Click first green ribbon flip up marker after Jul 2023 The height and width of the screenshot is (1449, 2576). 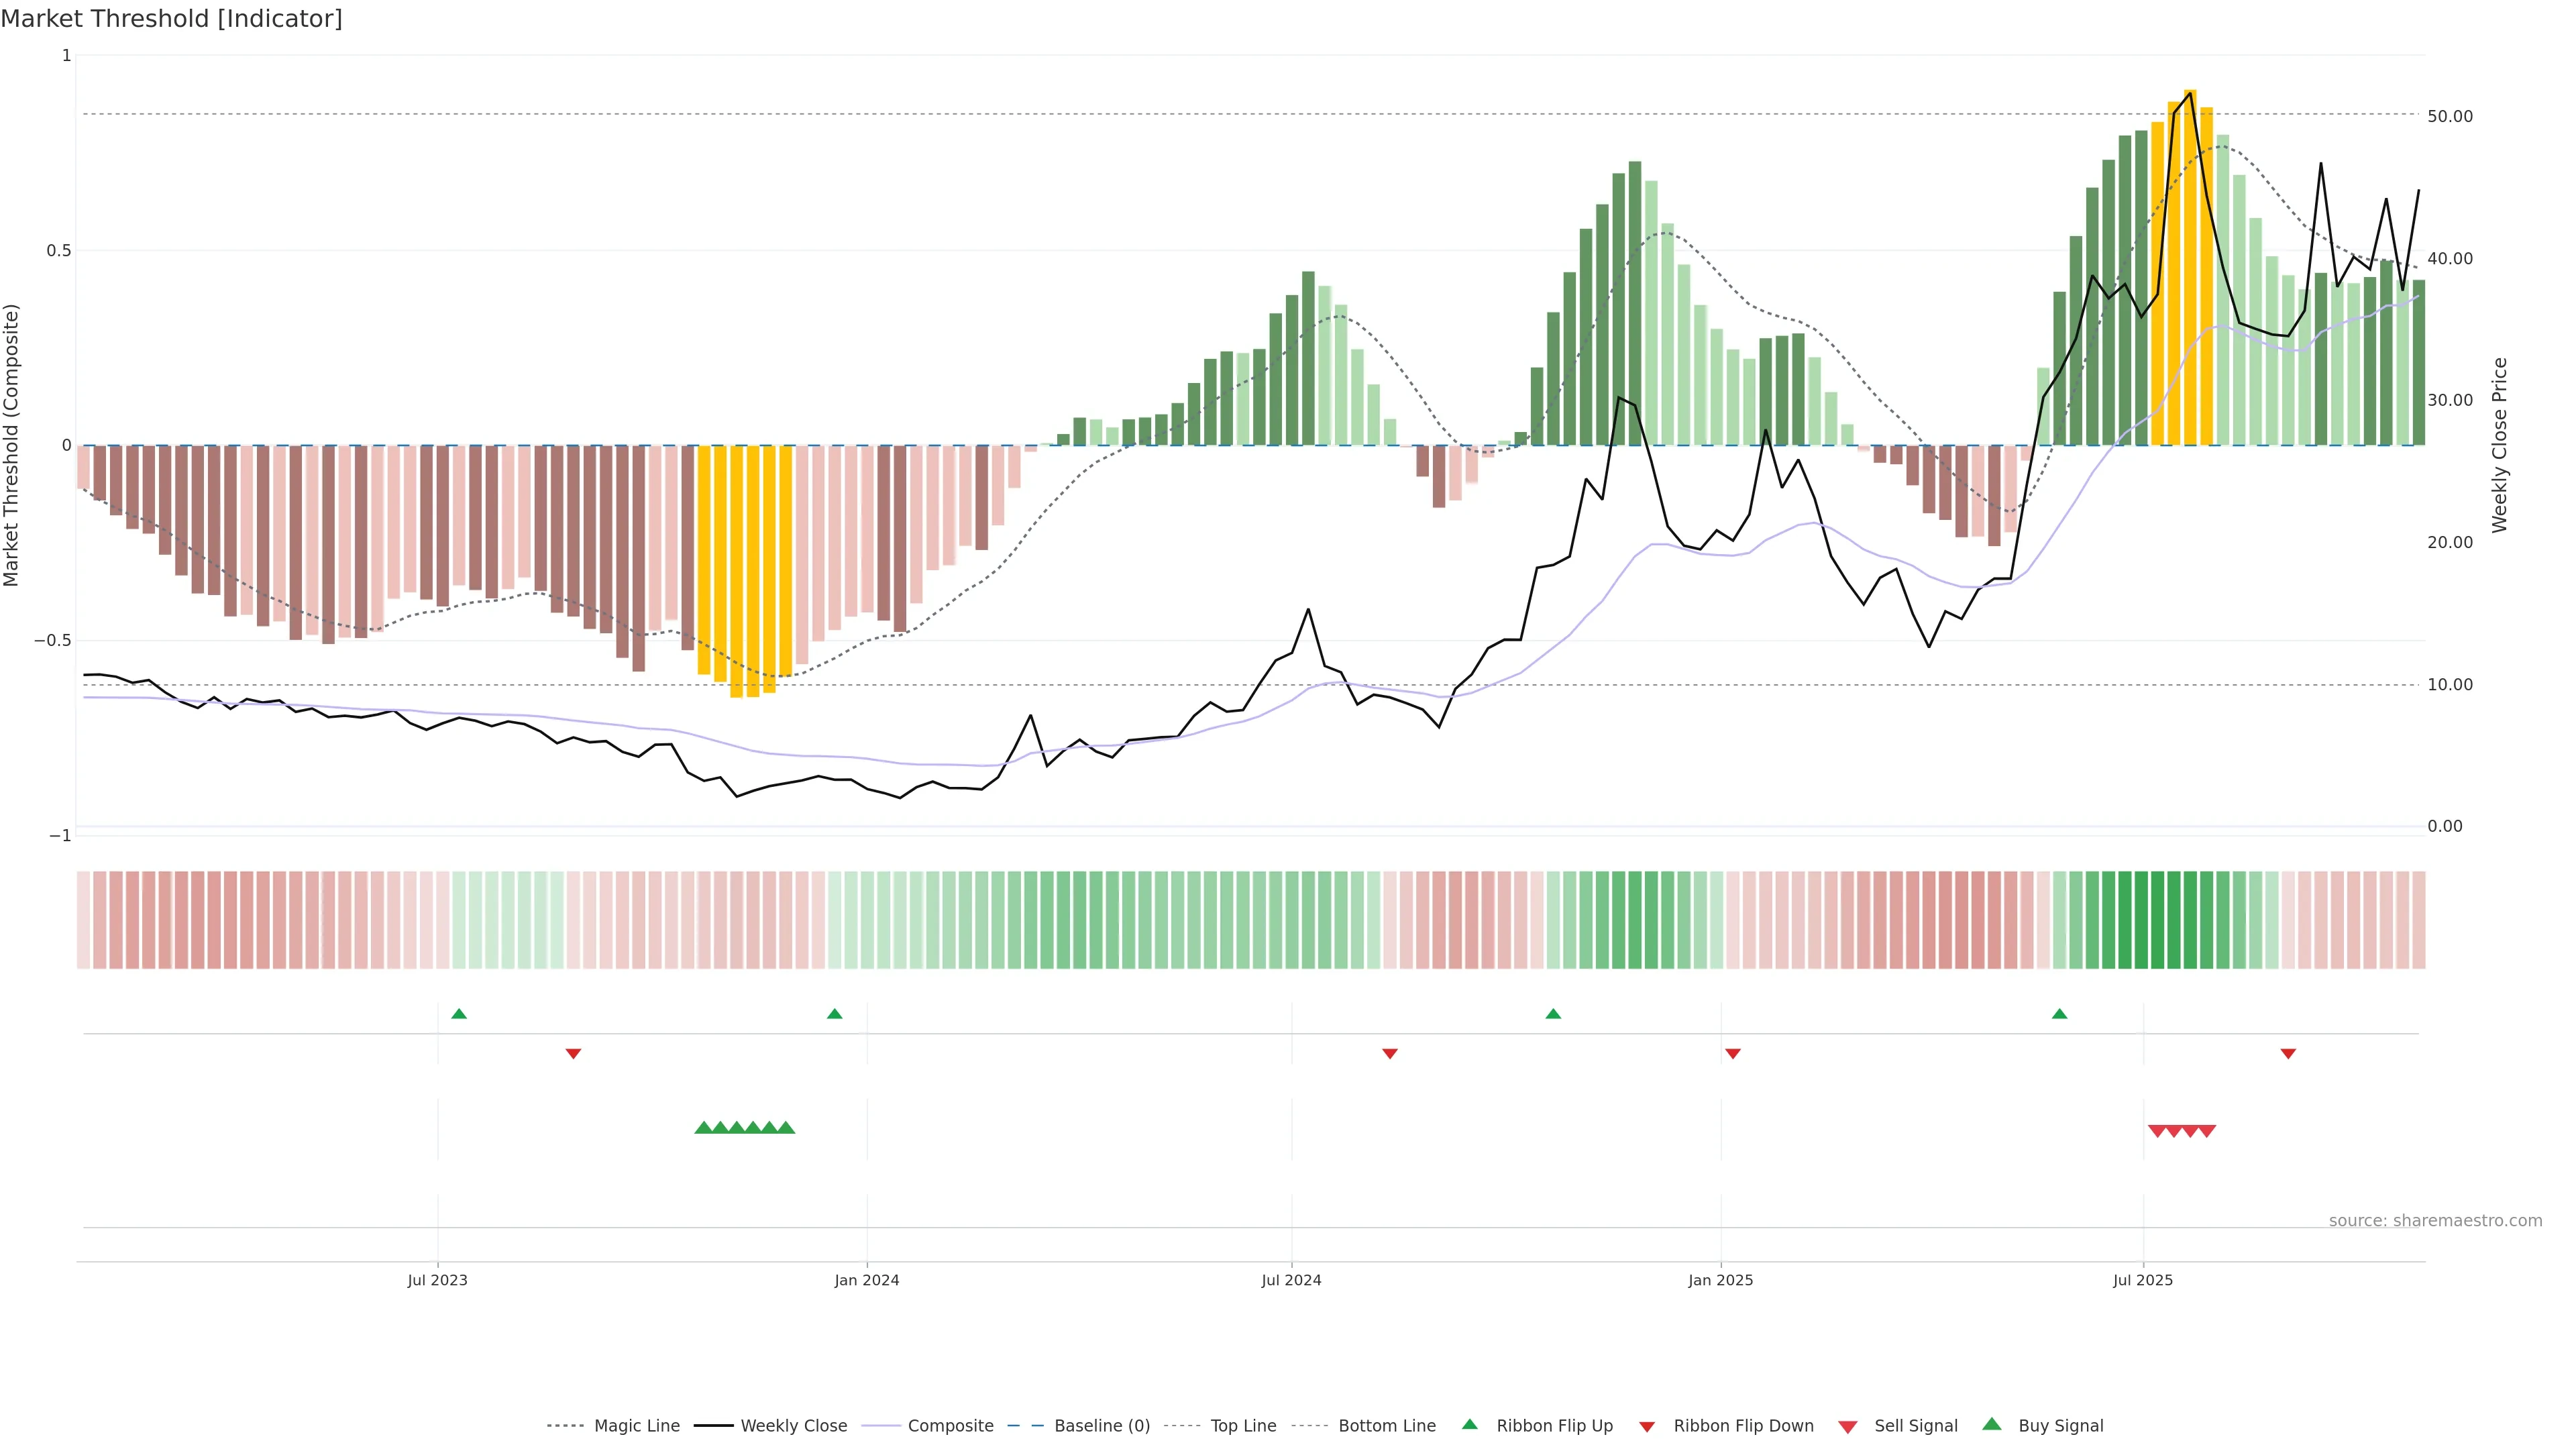pos(459,1014)
